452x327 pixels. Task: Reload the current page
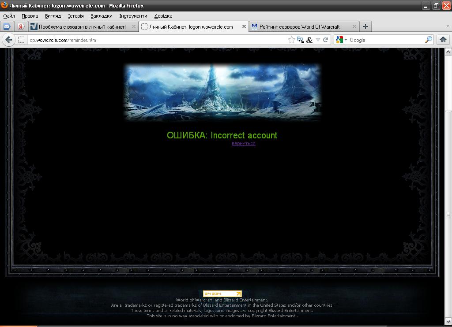[x=326, y=40]
